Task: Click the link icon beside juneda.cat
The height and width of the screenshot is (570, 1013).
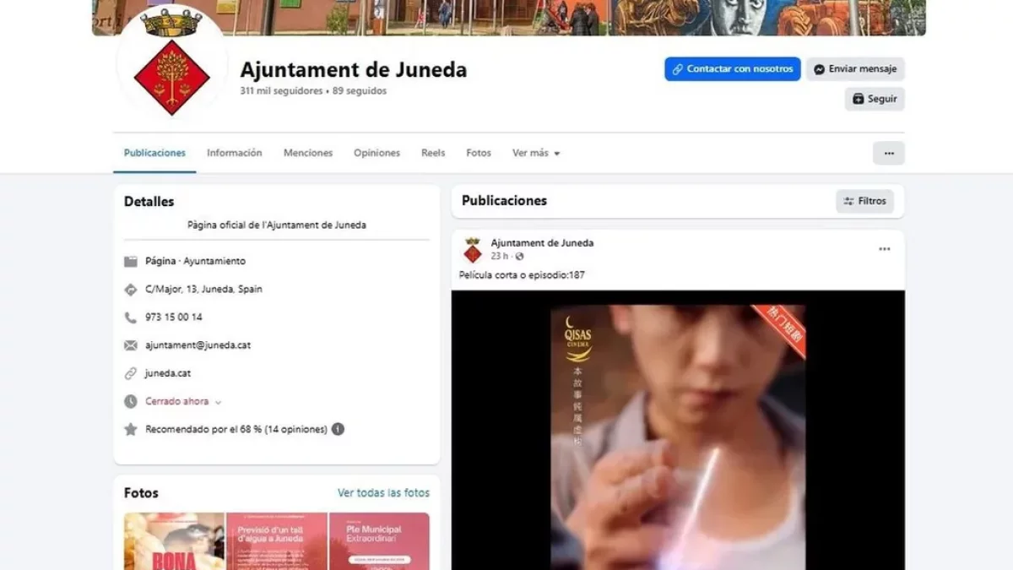Action: click(x=131, y=372)
